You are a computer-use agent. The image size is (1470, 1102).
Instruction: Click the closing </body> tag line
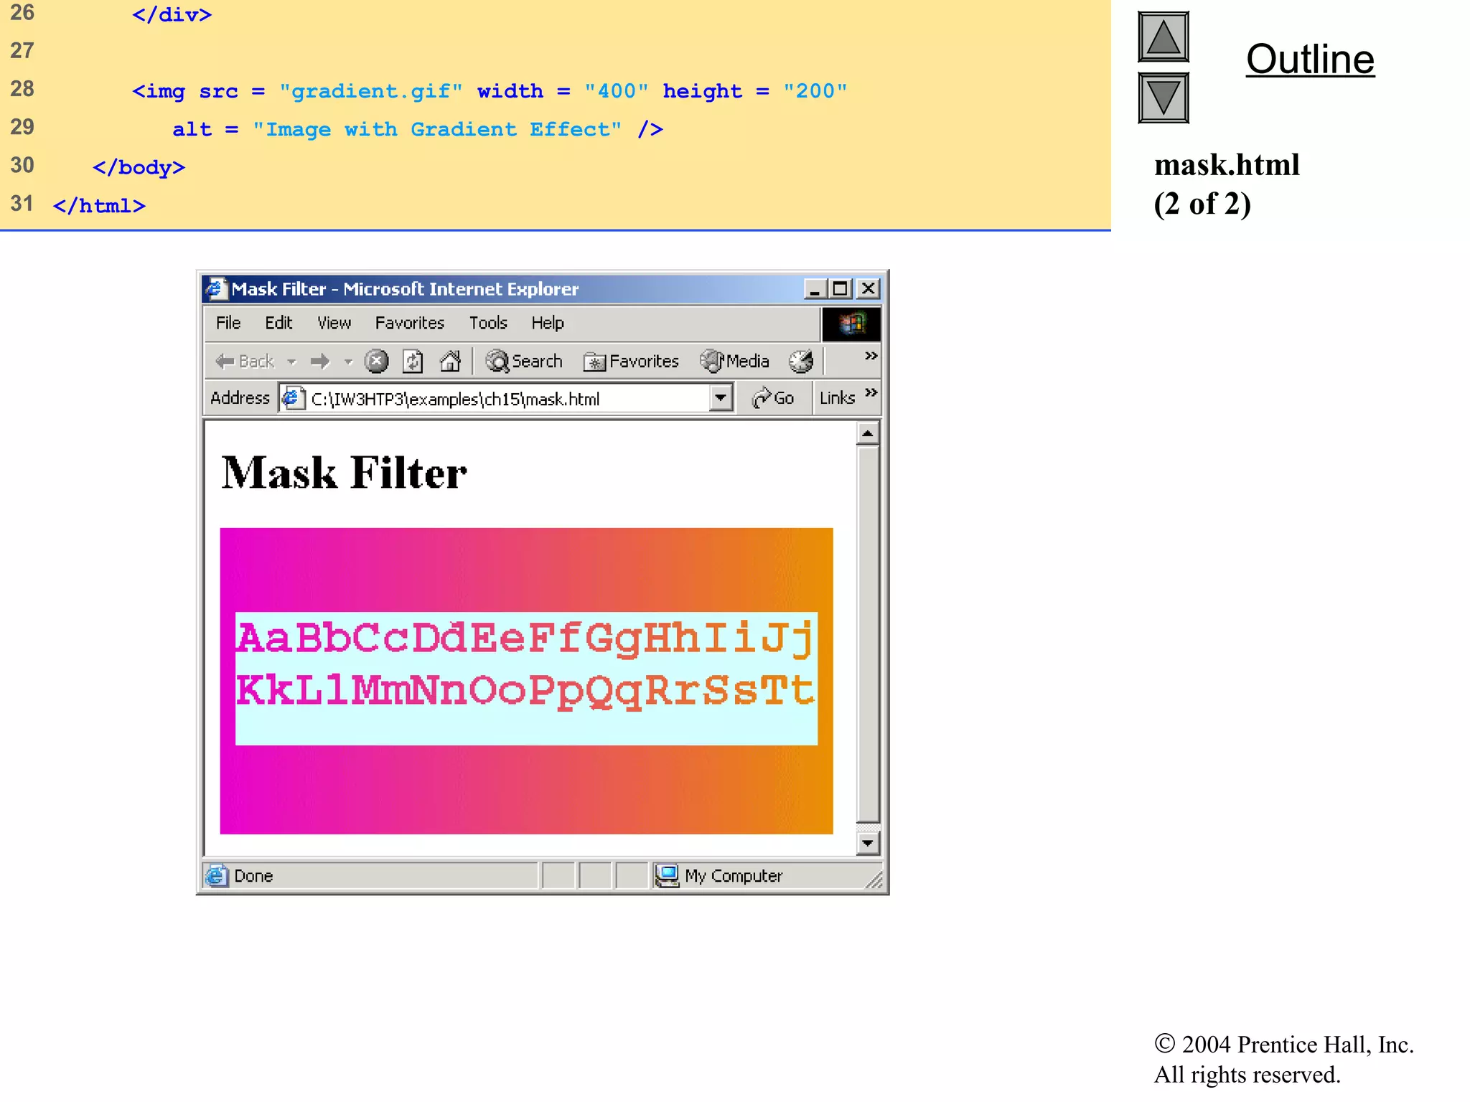tap(139, 168)
